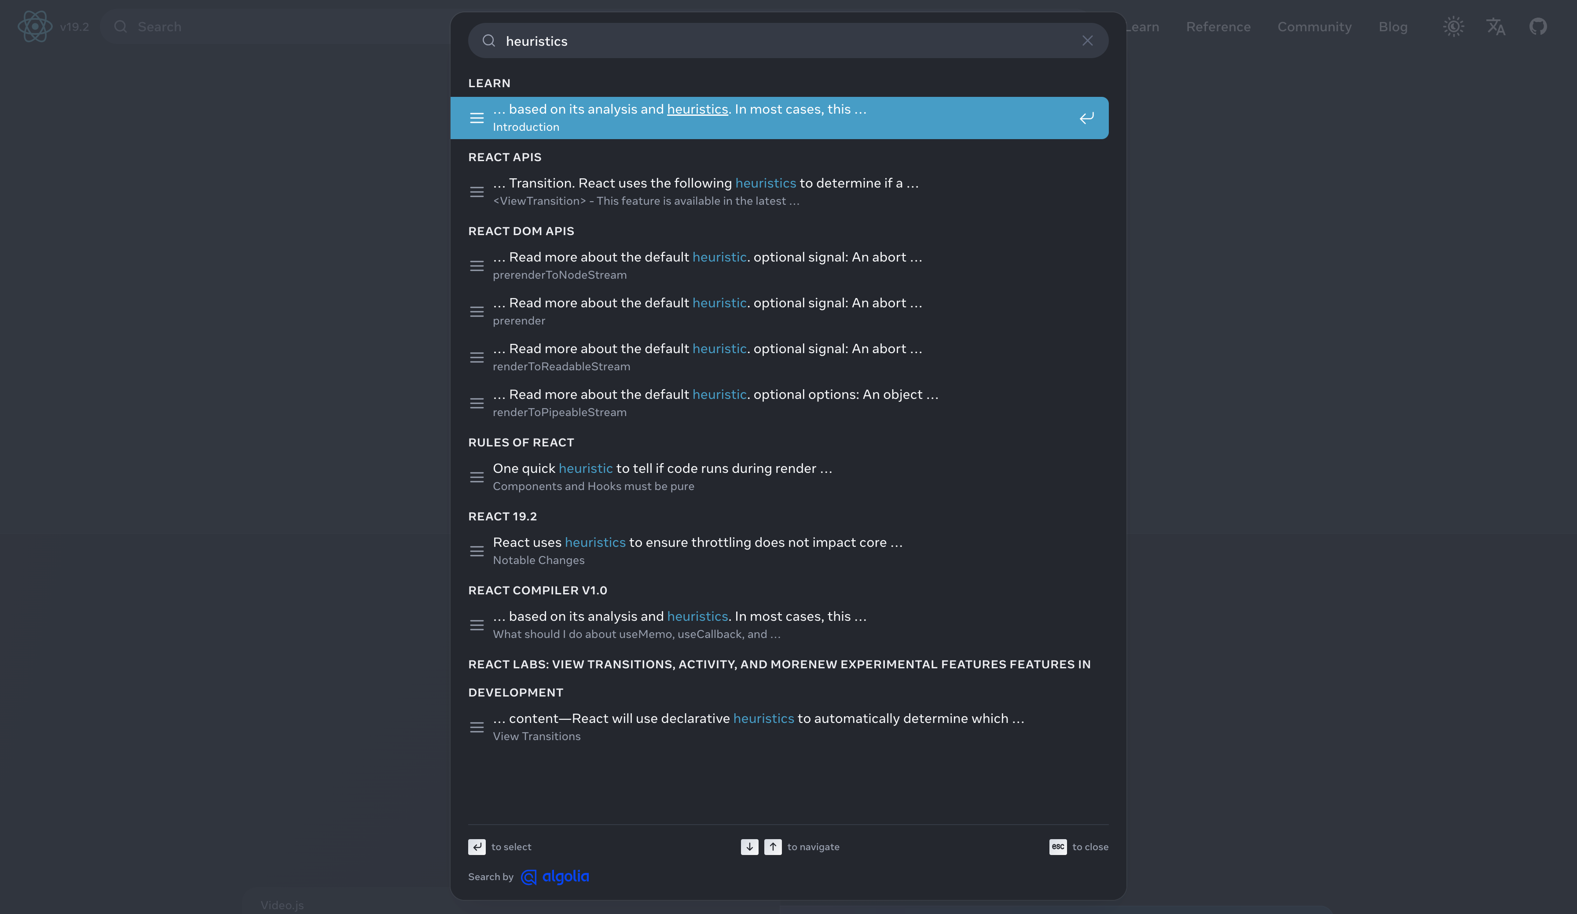
Task: Open the GitHub repository icon
Action: tap(1537, 26)
